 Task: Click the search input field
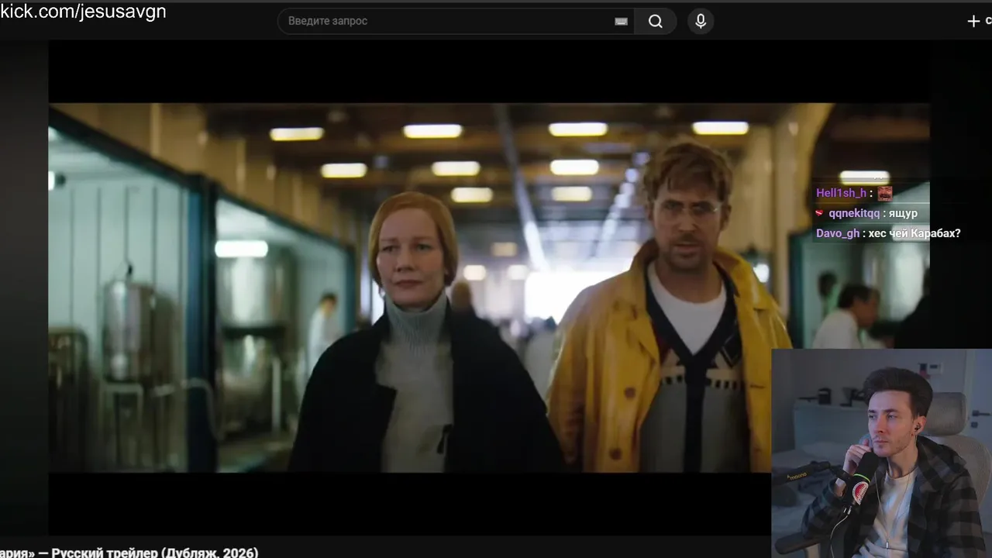click(x=456, y=21)
